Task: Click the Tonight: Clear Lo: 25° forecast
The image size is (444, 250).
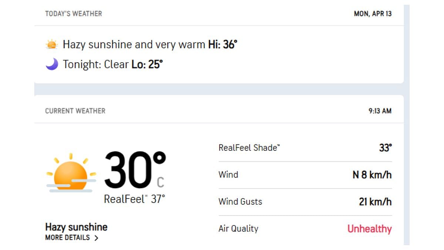Action: [x=113, y=64]
